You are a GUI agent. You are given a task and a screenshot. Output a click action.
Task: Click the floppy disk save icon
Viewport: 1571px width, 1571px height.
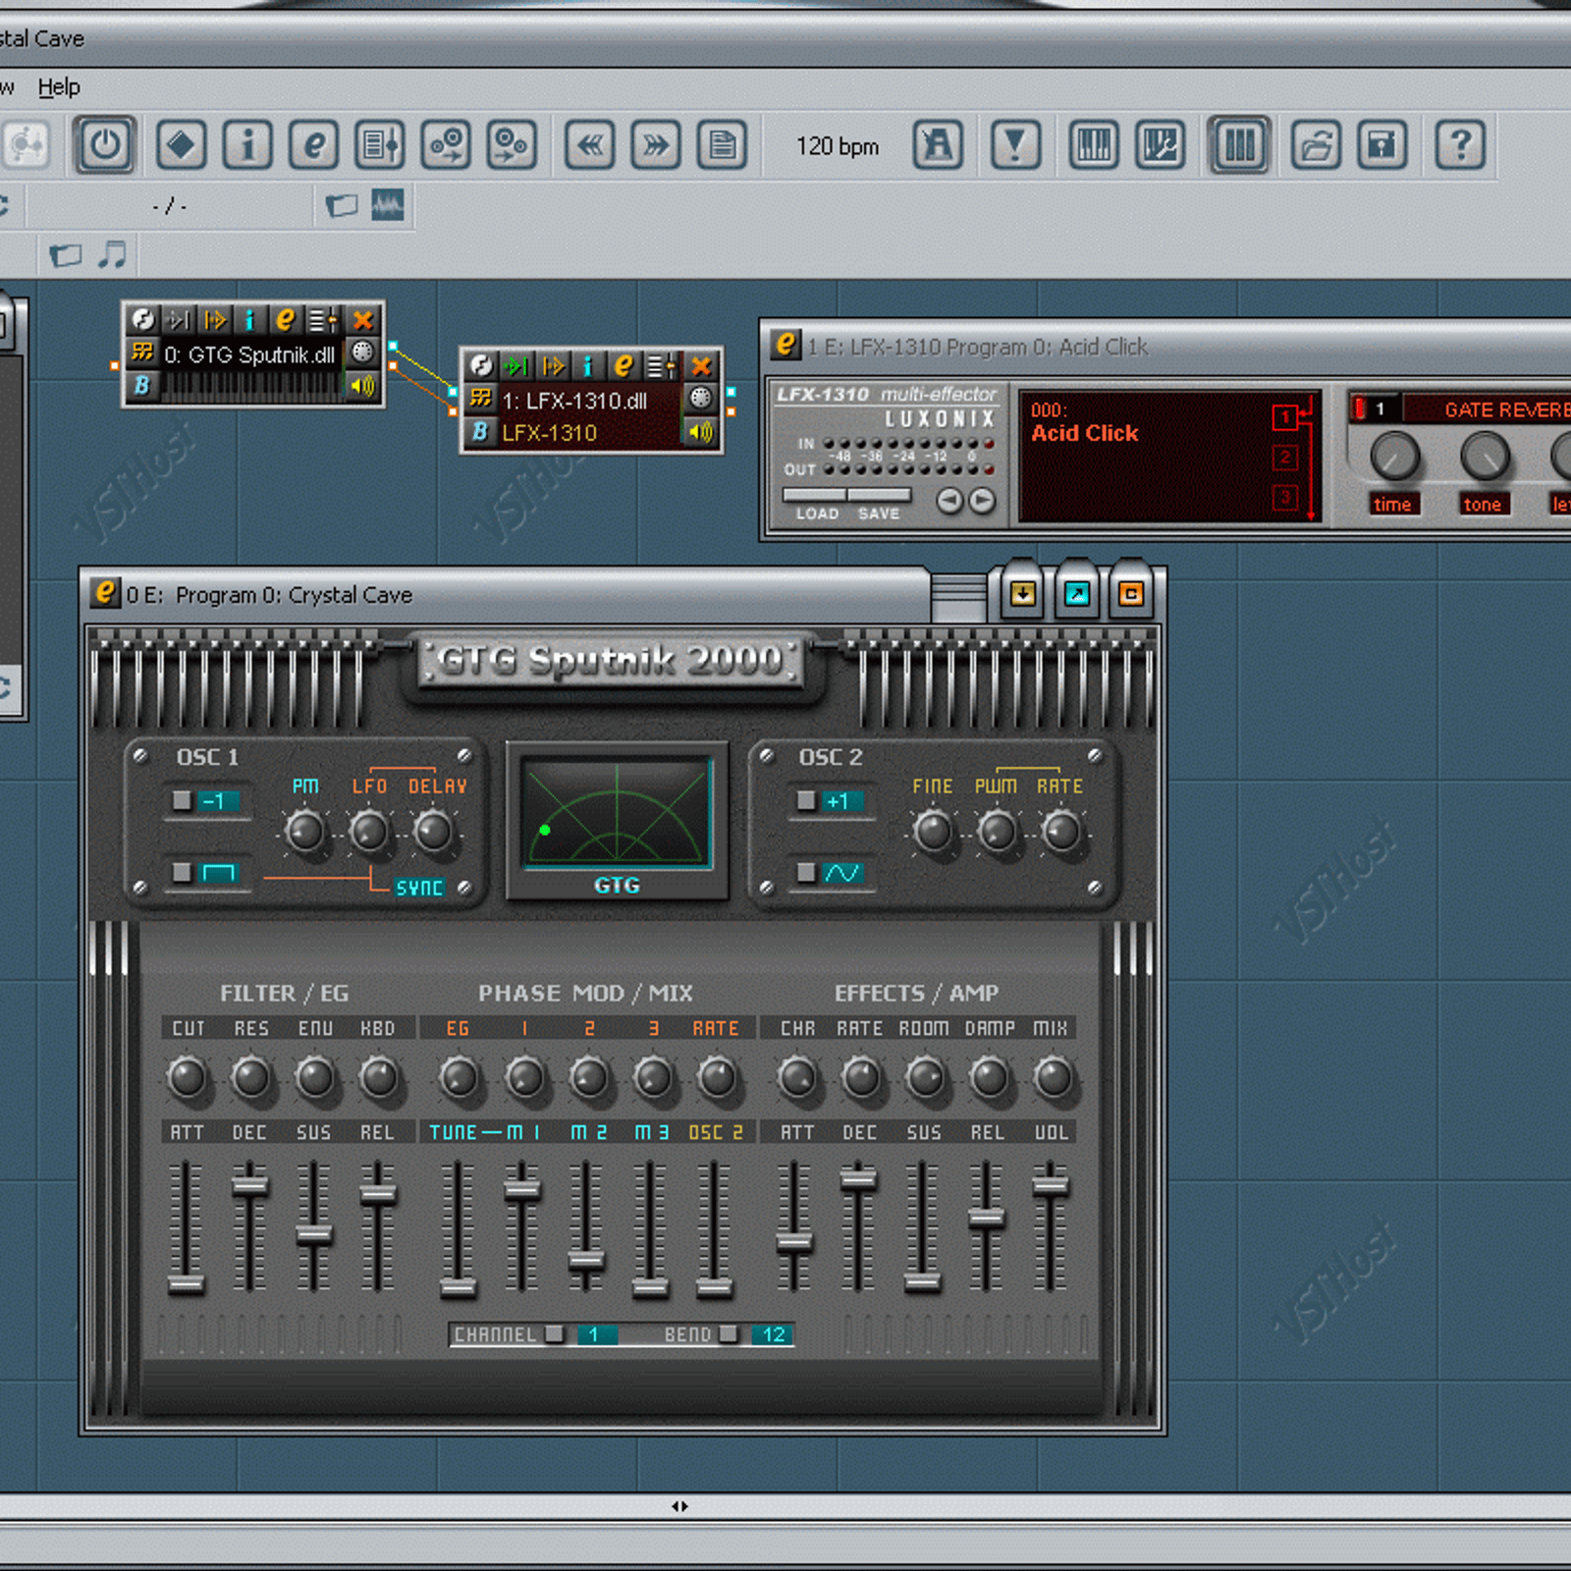[1381, 146]
